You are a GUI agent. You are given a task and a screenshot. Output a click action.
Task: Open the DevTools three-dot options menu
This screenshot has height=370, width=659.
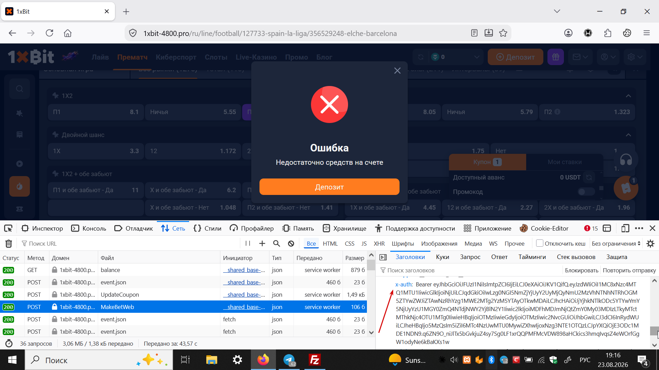point(639,228)
